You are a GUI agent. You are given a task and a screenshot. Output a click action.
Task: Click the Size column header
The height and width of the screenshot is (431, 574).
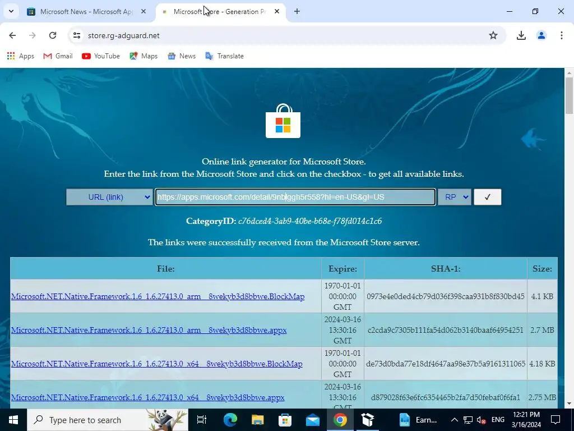click(x=542, y=269)
